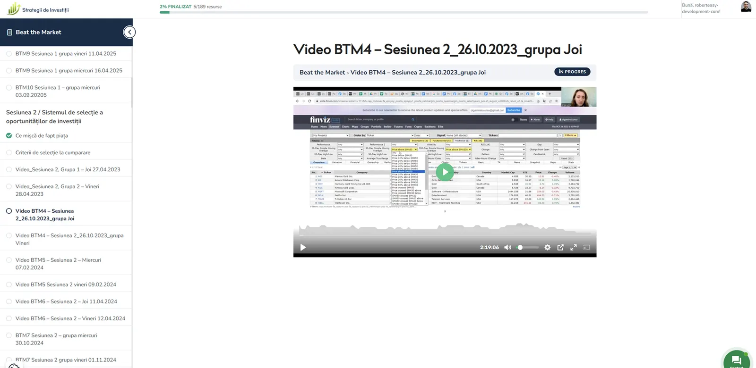Play the video using the bottom-left play icon
Image resolution: width=756 pixels, height=368 pixels.
303,247
